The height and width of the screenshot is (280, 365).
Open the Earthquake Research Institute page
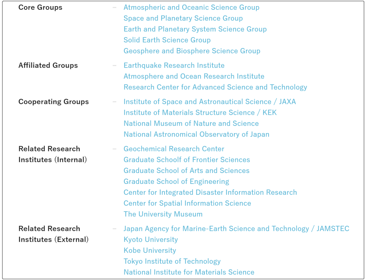pos(174,65)
